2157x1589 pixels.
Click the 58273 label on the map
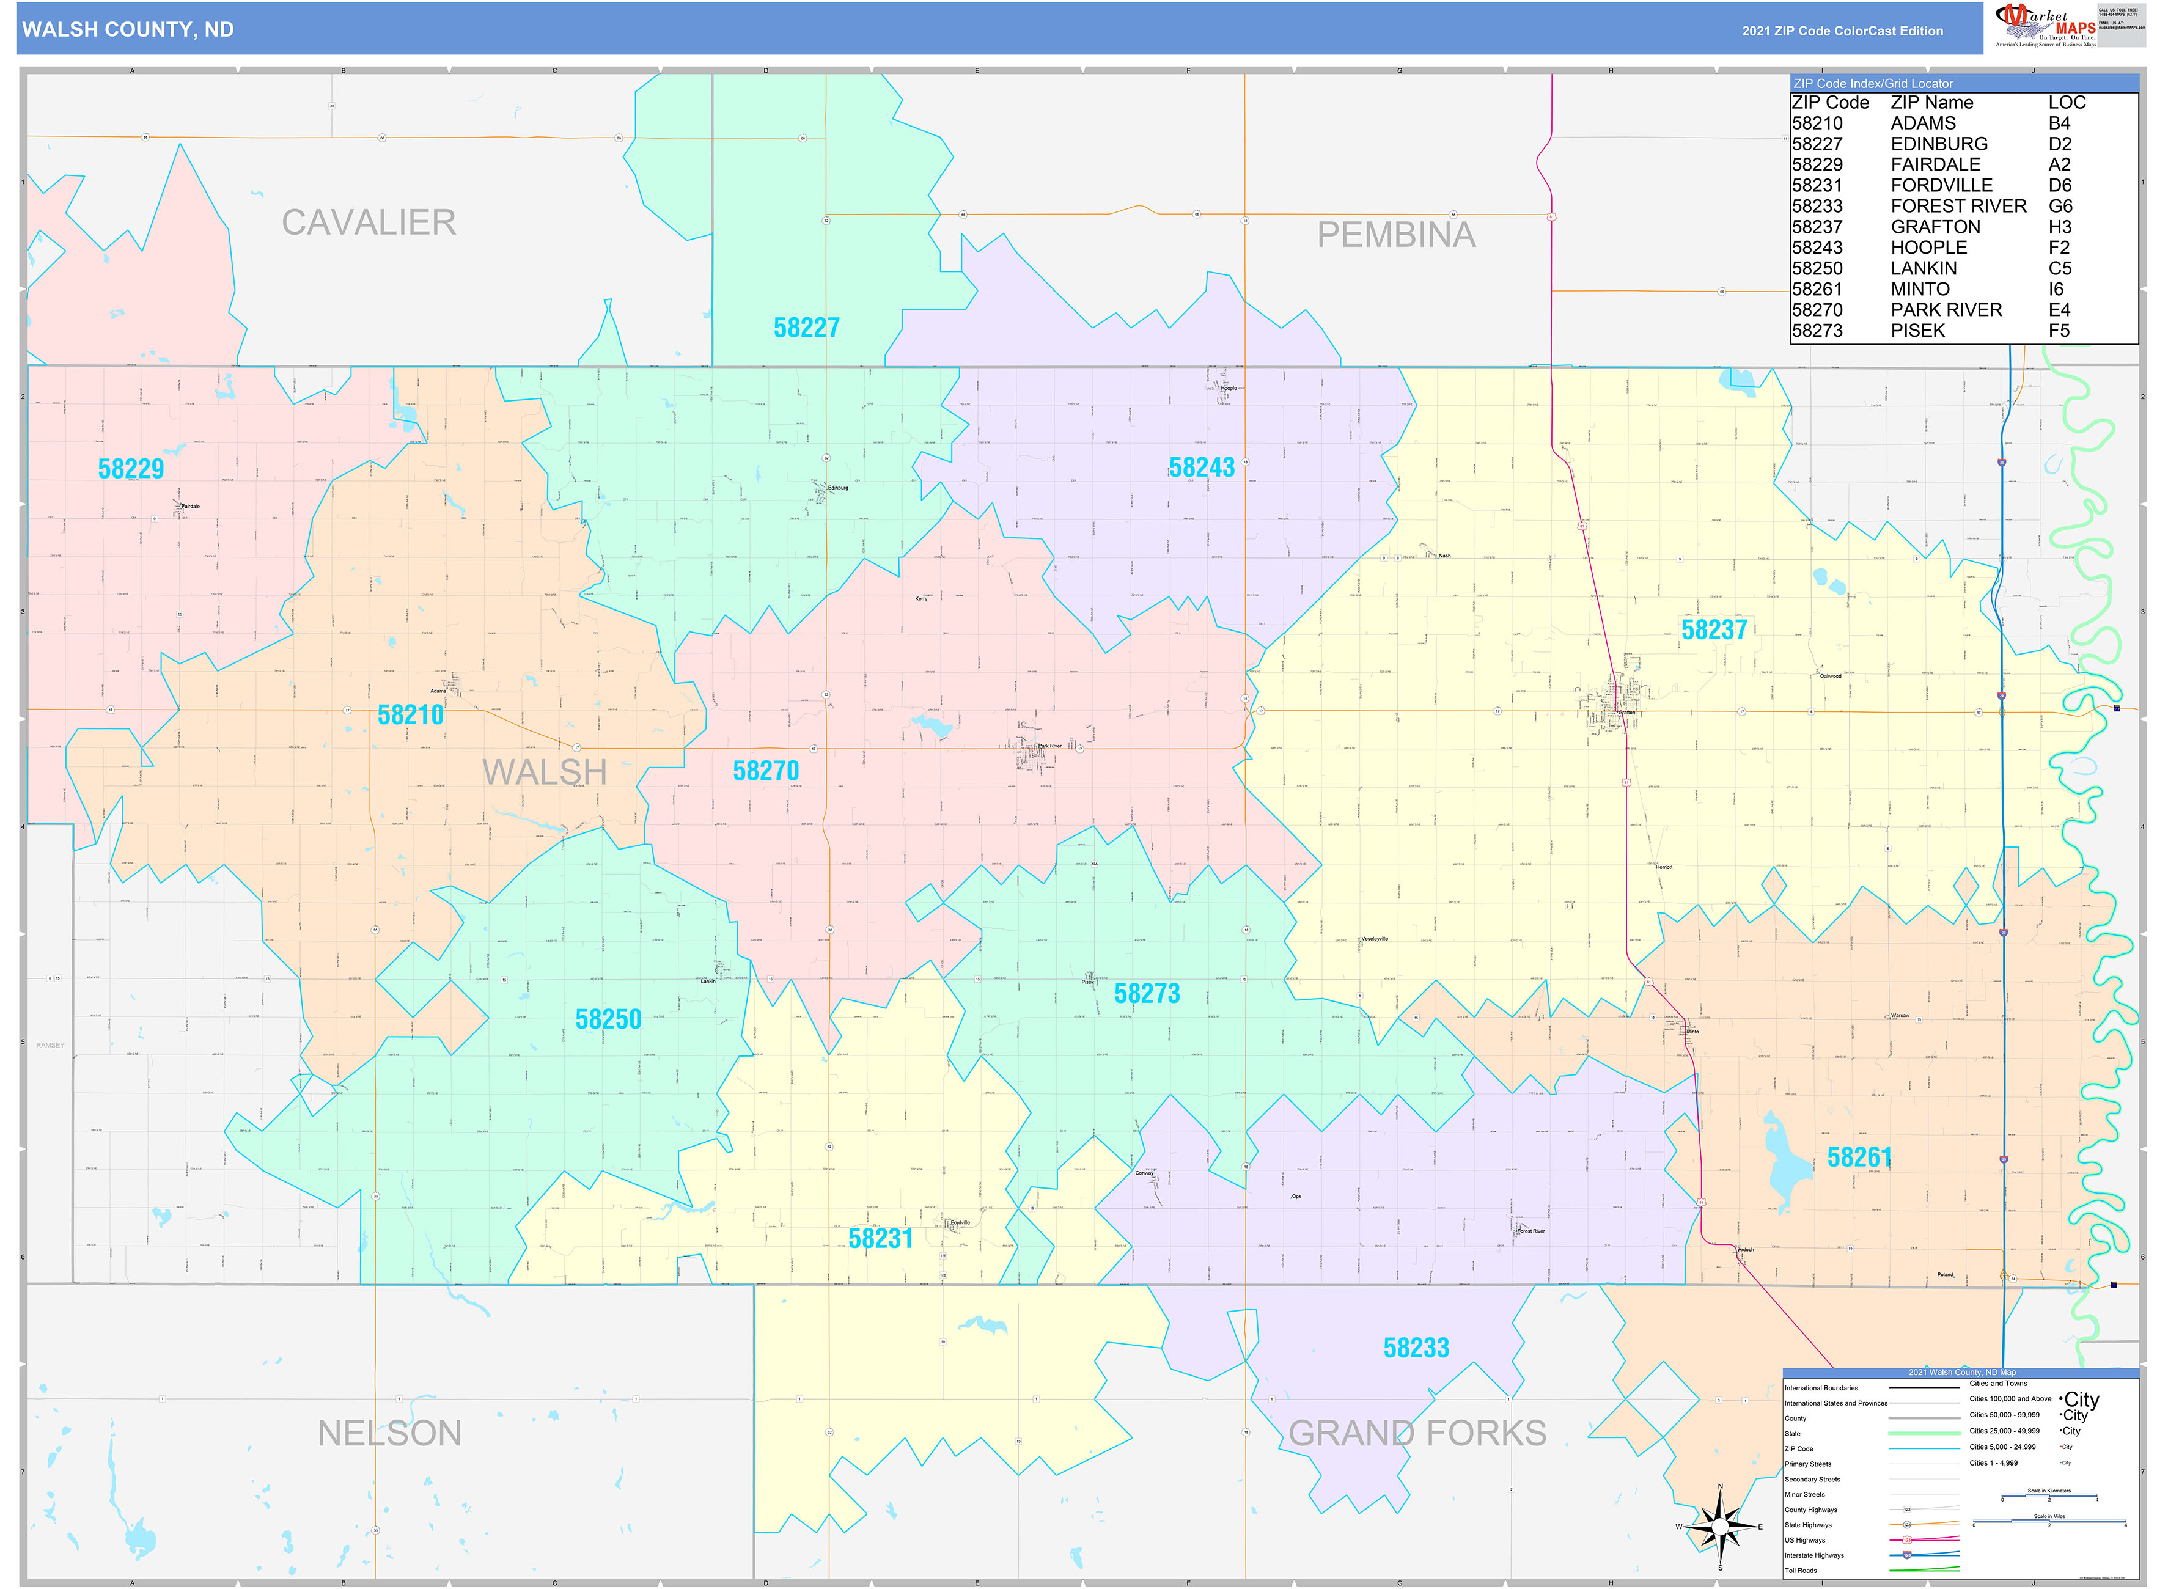tap(1147, 994)
